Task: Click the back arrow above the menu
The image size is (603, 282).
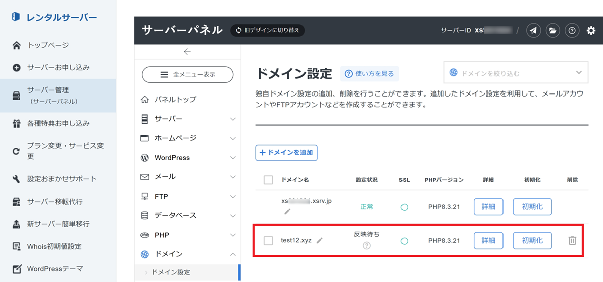Action: (187, 51)
